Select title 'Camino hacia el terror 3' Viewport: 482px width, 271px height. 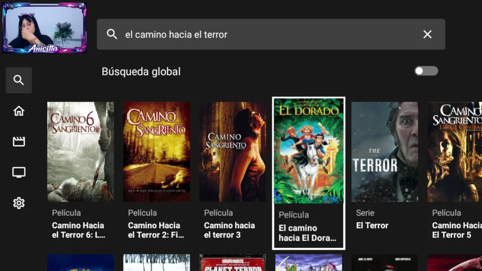(230, 230)
